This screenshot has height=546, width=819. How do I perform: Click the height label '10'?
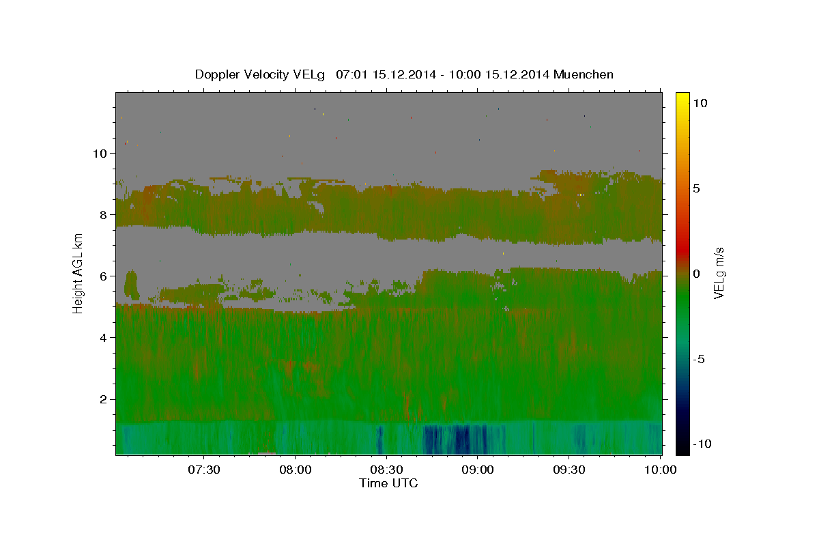100,153
